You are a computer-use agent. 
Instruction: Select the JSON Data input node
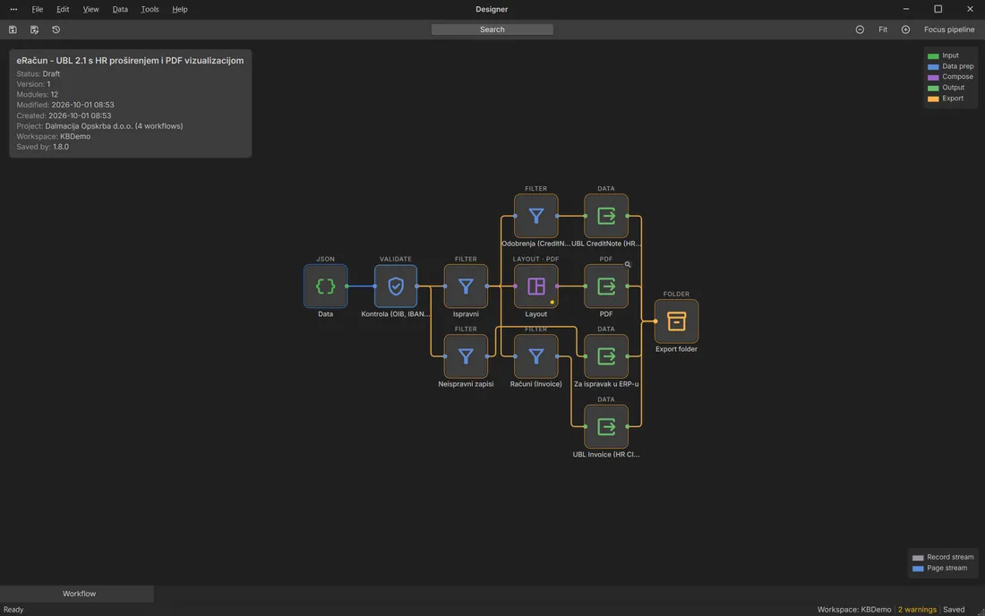coord(325,287)
